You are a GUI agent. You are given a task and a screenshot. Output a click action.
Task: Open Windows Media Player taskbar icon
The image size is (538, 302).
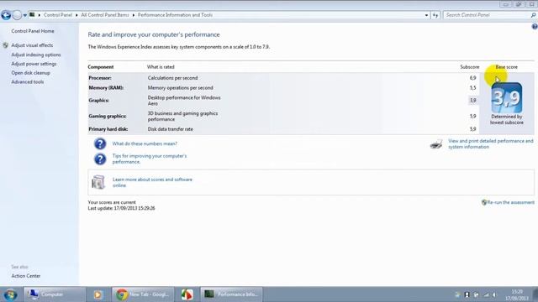click(98, 294)
